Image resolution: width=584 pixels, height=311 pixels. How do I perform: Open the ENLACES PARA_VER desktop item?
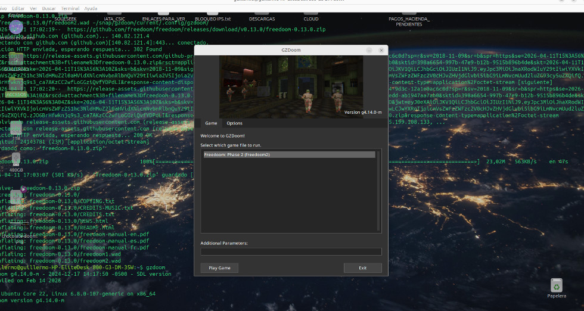163,18
